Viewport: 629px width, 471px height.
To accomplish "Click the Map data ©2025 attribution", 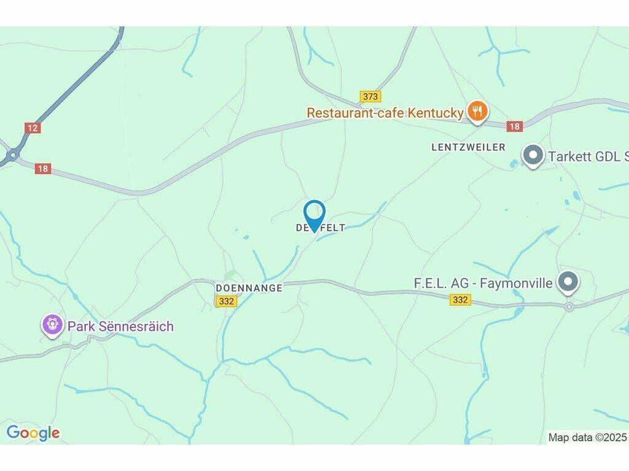I will [x=587, y=437].
